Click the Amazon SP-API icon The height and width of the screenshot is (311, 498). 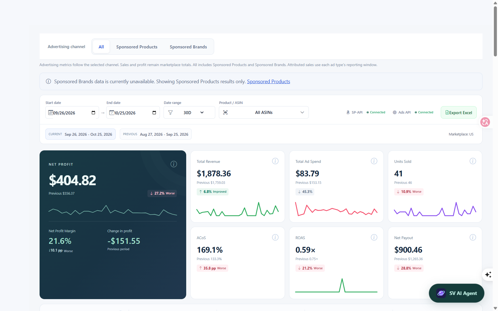click(348, 112)
